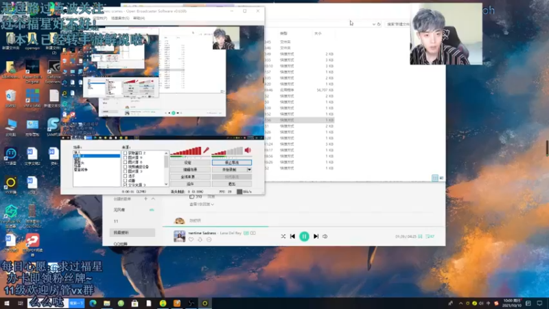Click the 插件 button in OBS

pyautogui.click(x=190, y=184)
